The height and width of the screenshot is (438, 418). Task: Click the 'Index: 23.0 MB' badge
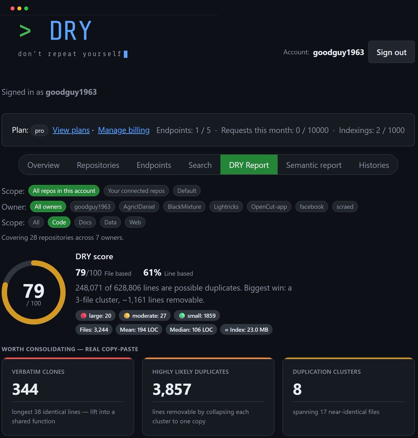click(x=246, y=330)
